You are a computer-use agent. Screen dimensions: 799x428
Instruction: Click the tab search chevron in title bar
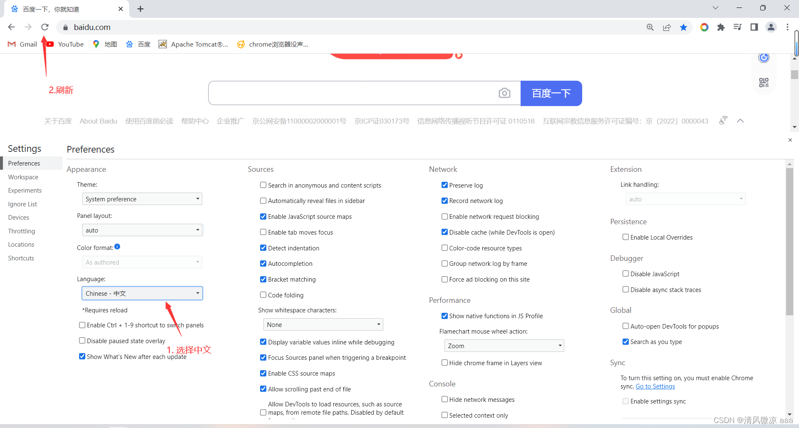click(715, 8)
